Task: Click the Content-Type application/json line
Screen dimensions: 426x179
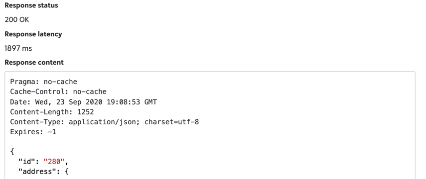Action: 105,122
